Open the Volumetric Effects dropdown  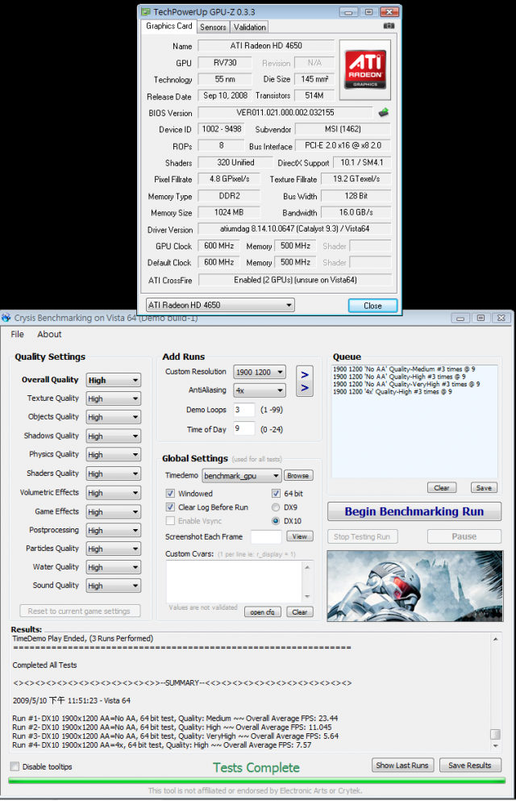[x=114, y=492]
